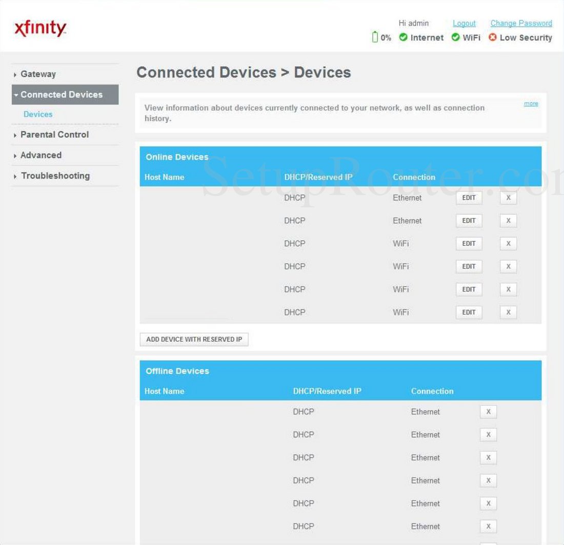Image resolution: width=564 pixels, height=545 pixels.
Task: Collapse the Connected Devices section
Action: 62,94
